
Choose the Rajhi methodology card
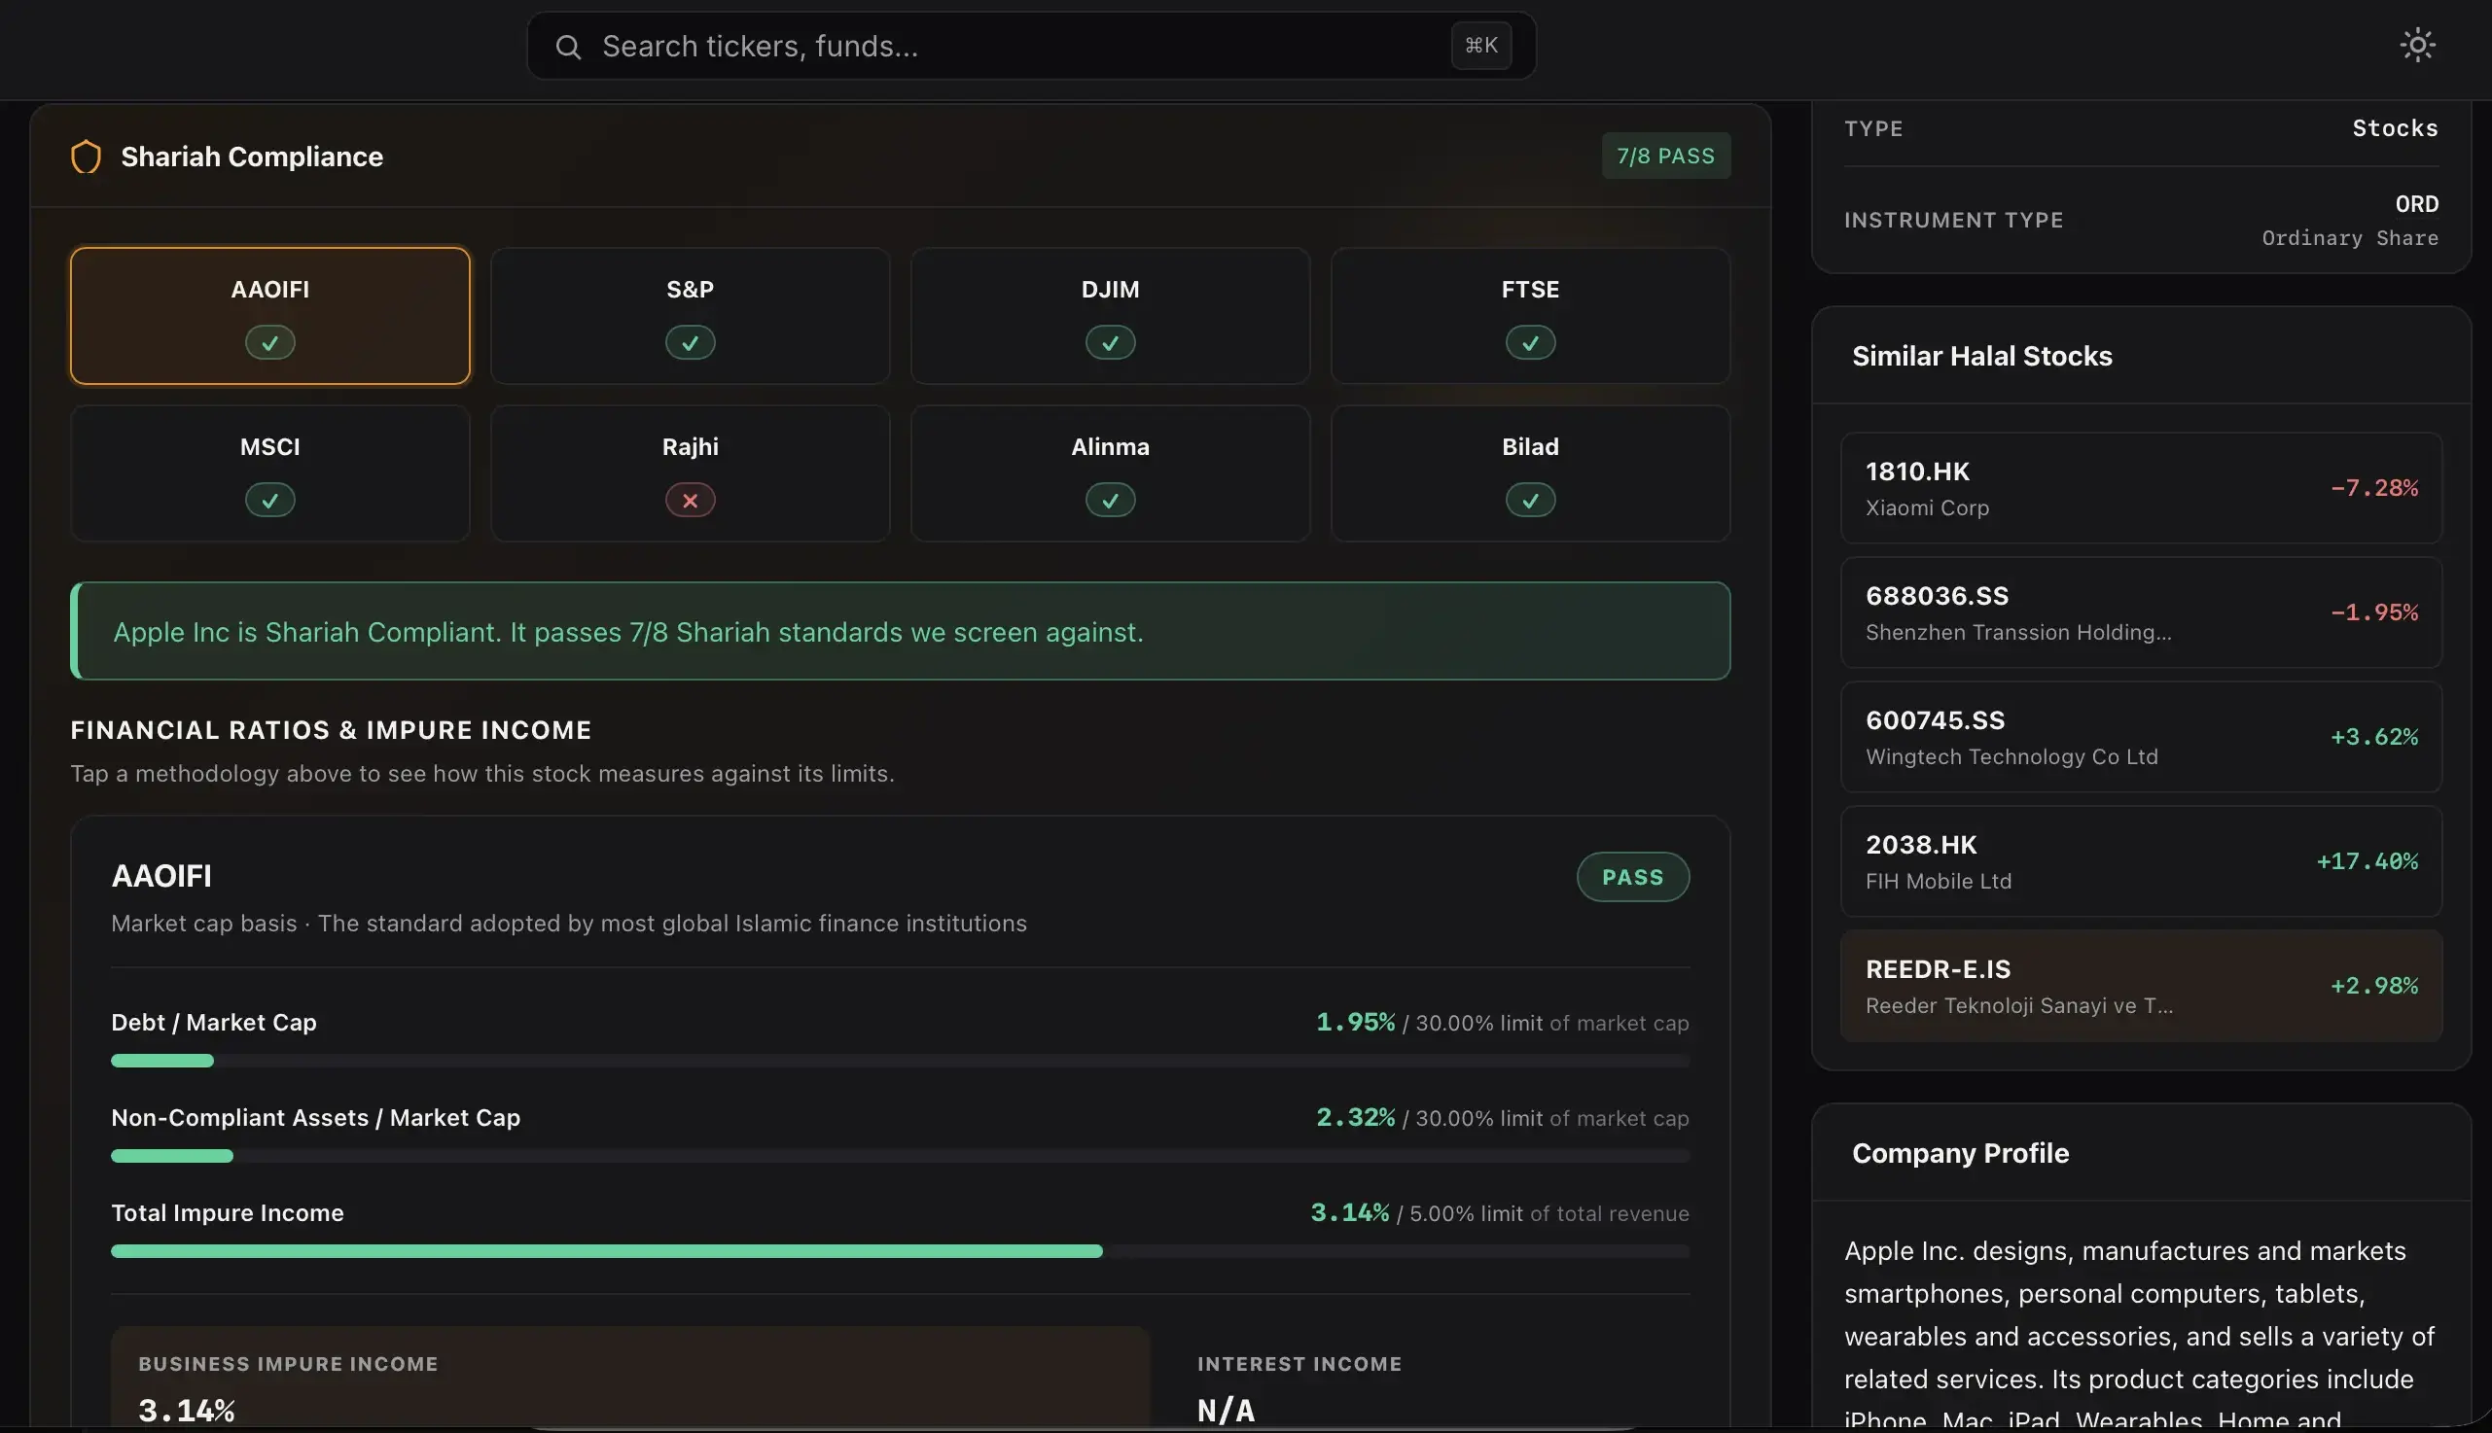(691, 473)
